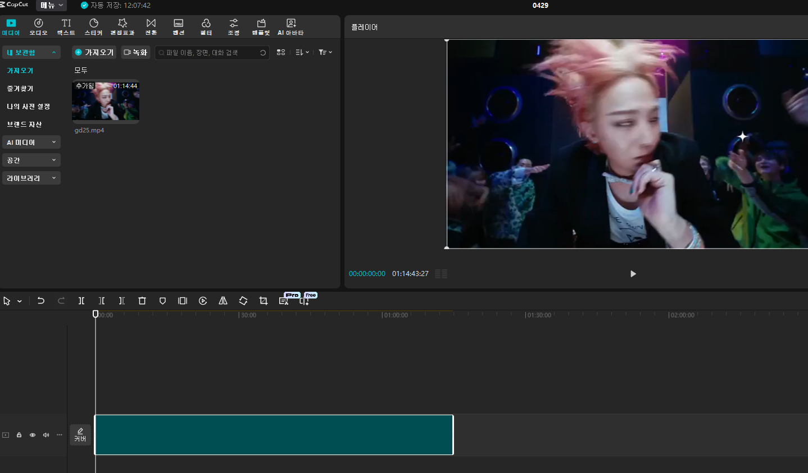Screen dimensions: 808x473
Task: Click the total duration 01:14:43:27
Action: pyautogui.click(x=410, y=274)
